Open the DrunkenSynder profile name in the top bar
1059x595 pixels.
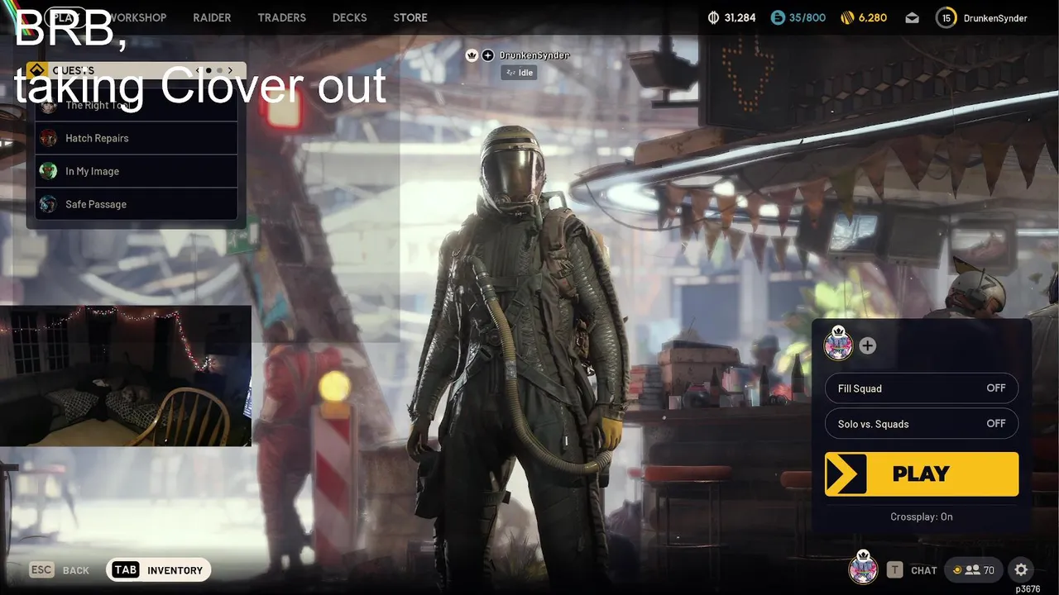995,18
